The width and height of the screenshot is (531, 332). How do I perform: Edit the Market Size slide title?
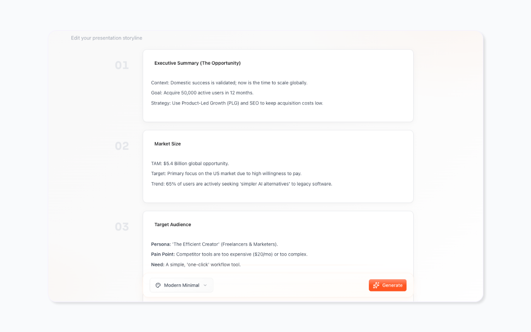pos(168,144)
